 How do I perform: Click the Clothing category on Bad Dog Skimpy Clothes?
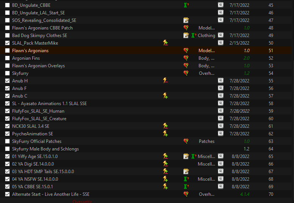click(x=206, y=36)
